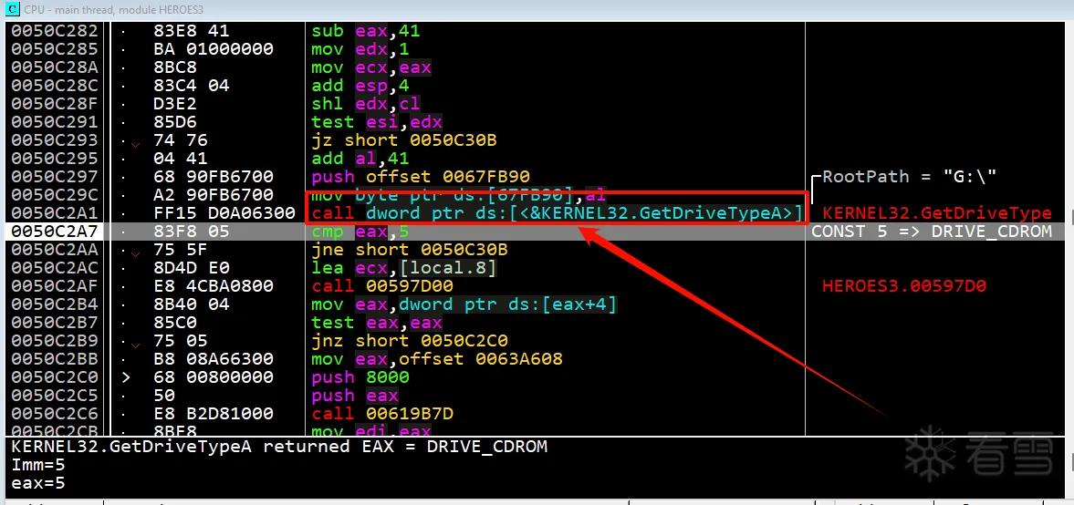The width and height of the screenshot is (1074, 505).
Task: Click the 'returned EAX = DRIVE_CDROM' info line
Action: tap(279, 447)
